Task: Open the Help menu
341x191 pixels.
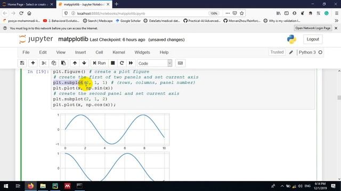Action: pos(164,53)
